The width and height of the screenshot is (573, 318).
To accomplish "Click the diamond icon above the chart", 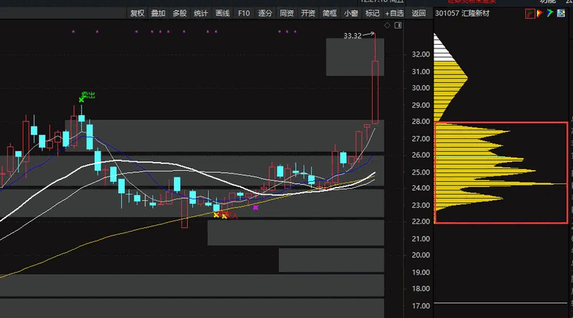I will tap(387, 25).
